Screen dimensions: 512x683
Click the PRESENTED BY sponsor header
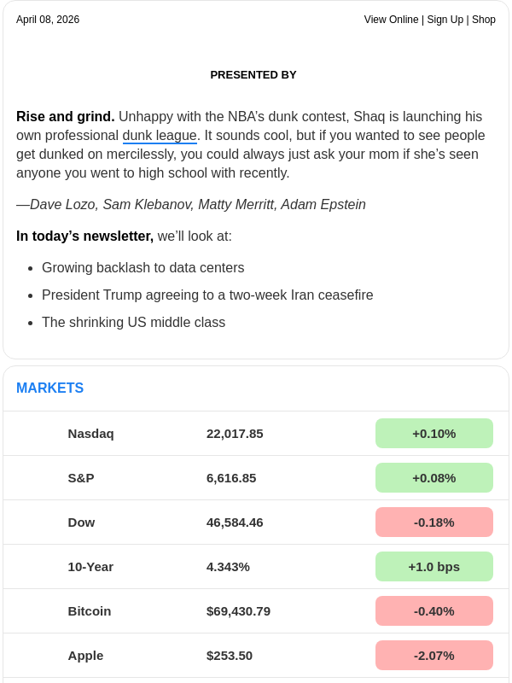(253, 75)
